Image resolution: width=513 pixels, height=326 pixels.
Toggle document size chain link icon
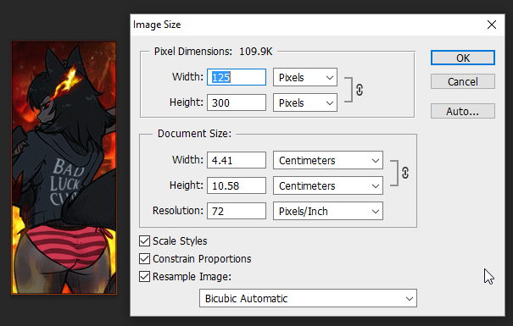405,173
